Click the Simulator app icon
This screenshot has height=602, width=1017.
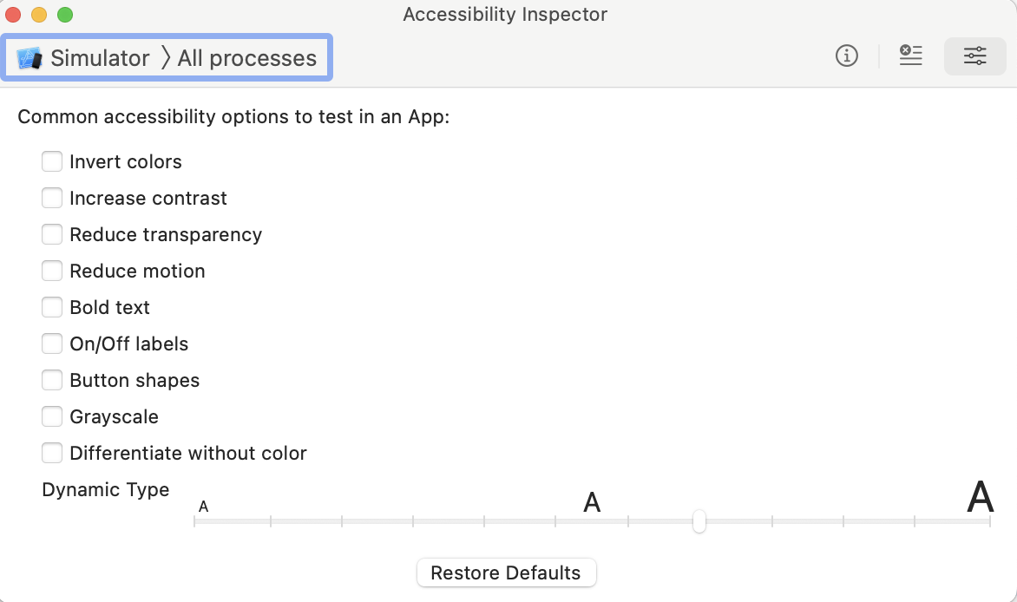tap(30, 58)
